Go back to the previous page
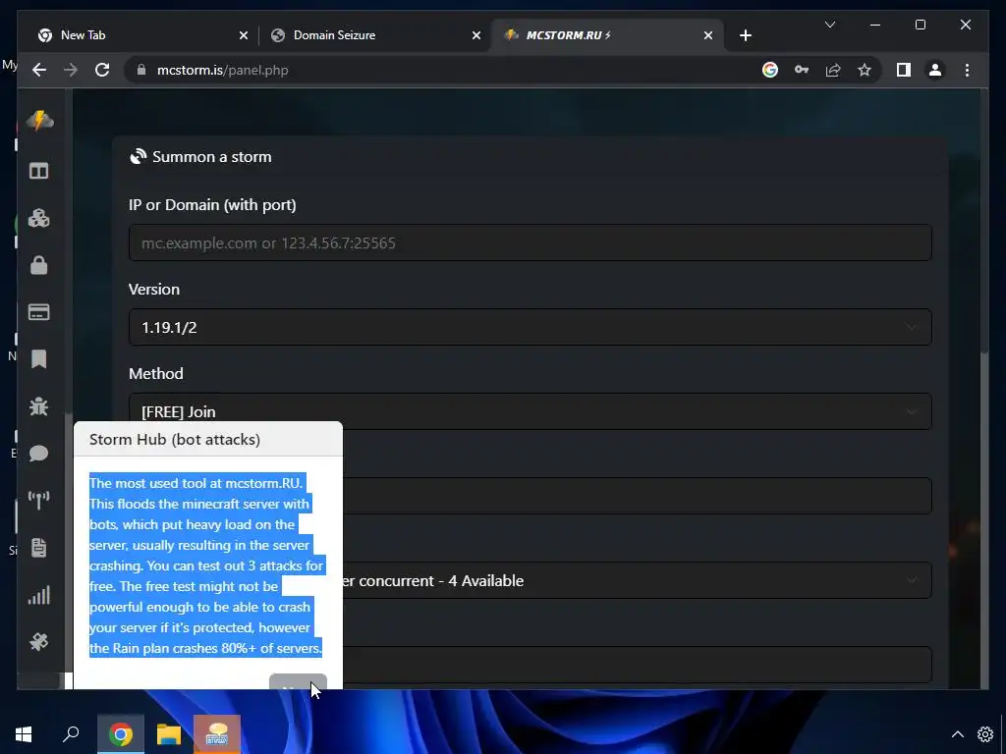 [39, 70]
